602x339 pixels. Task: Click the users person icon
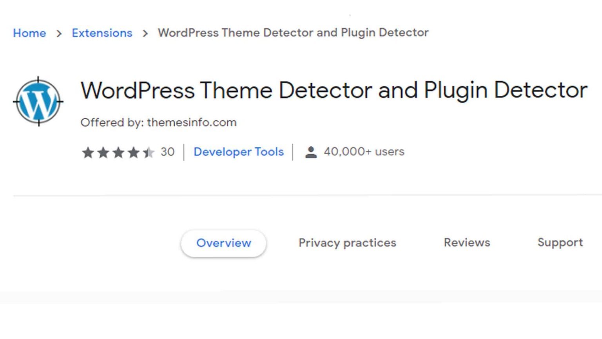[311, 152]
